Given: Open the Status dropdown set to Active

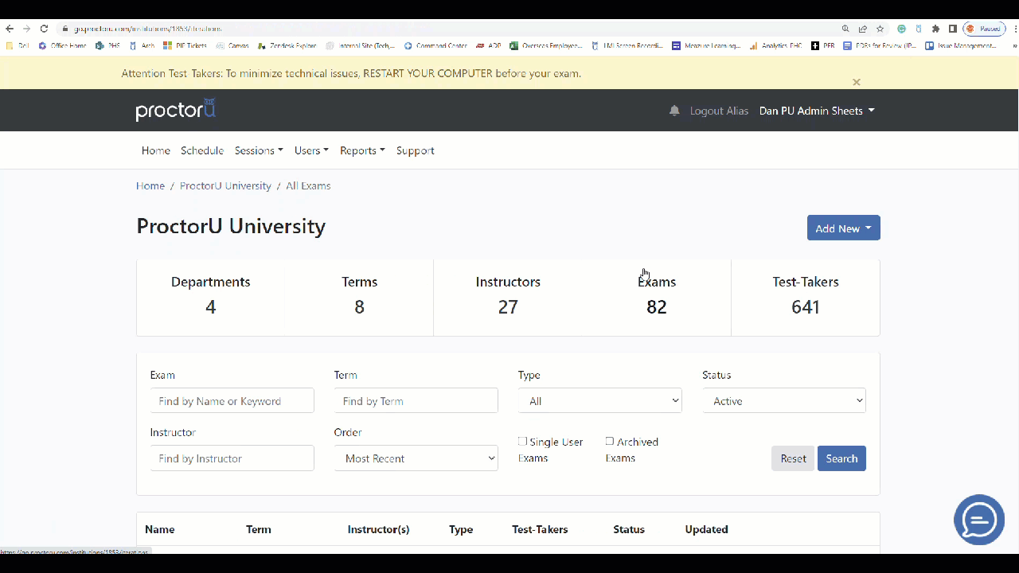Looking at the screenshot, I should coord(784,400).
